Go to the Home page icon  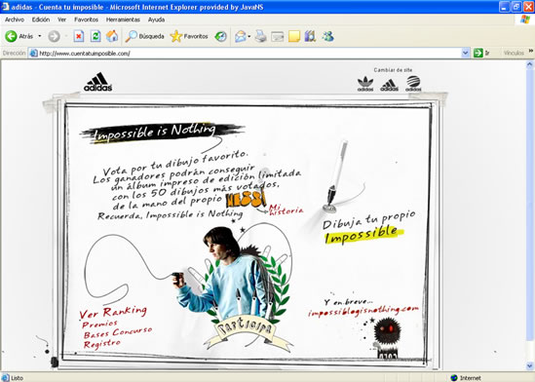pos(112,36)
